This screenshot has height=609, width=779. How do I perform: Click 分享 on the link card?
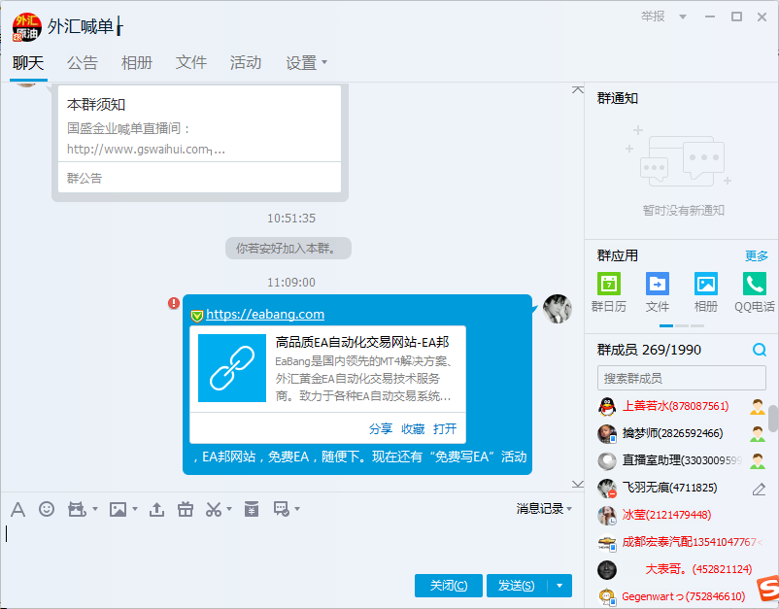click(381, 428)
